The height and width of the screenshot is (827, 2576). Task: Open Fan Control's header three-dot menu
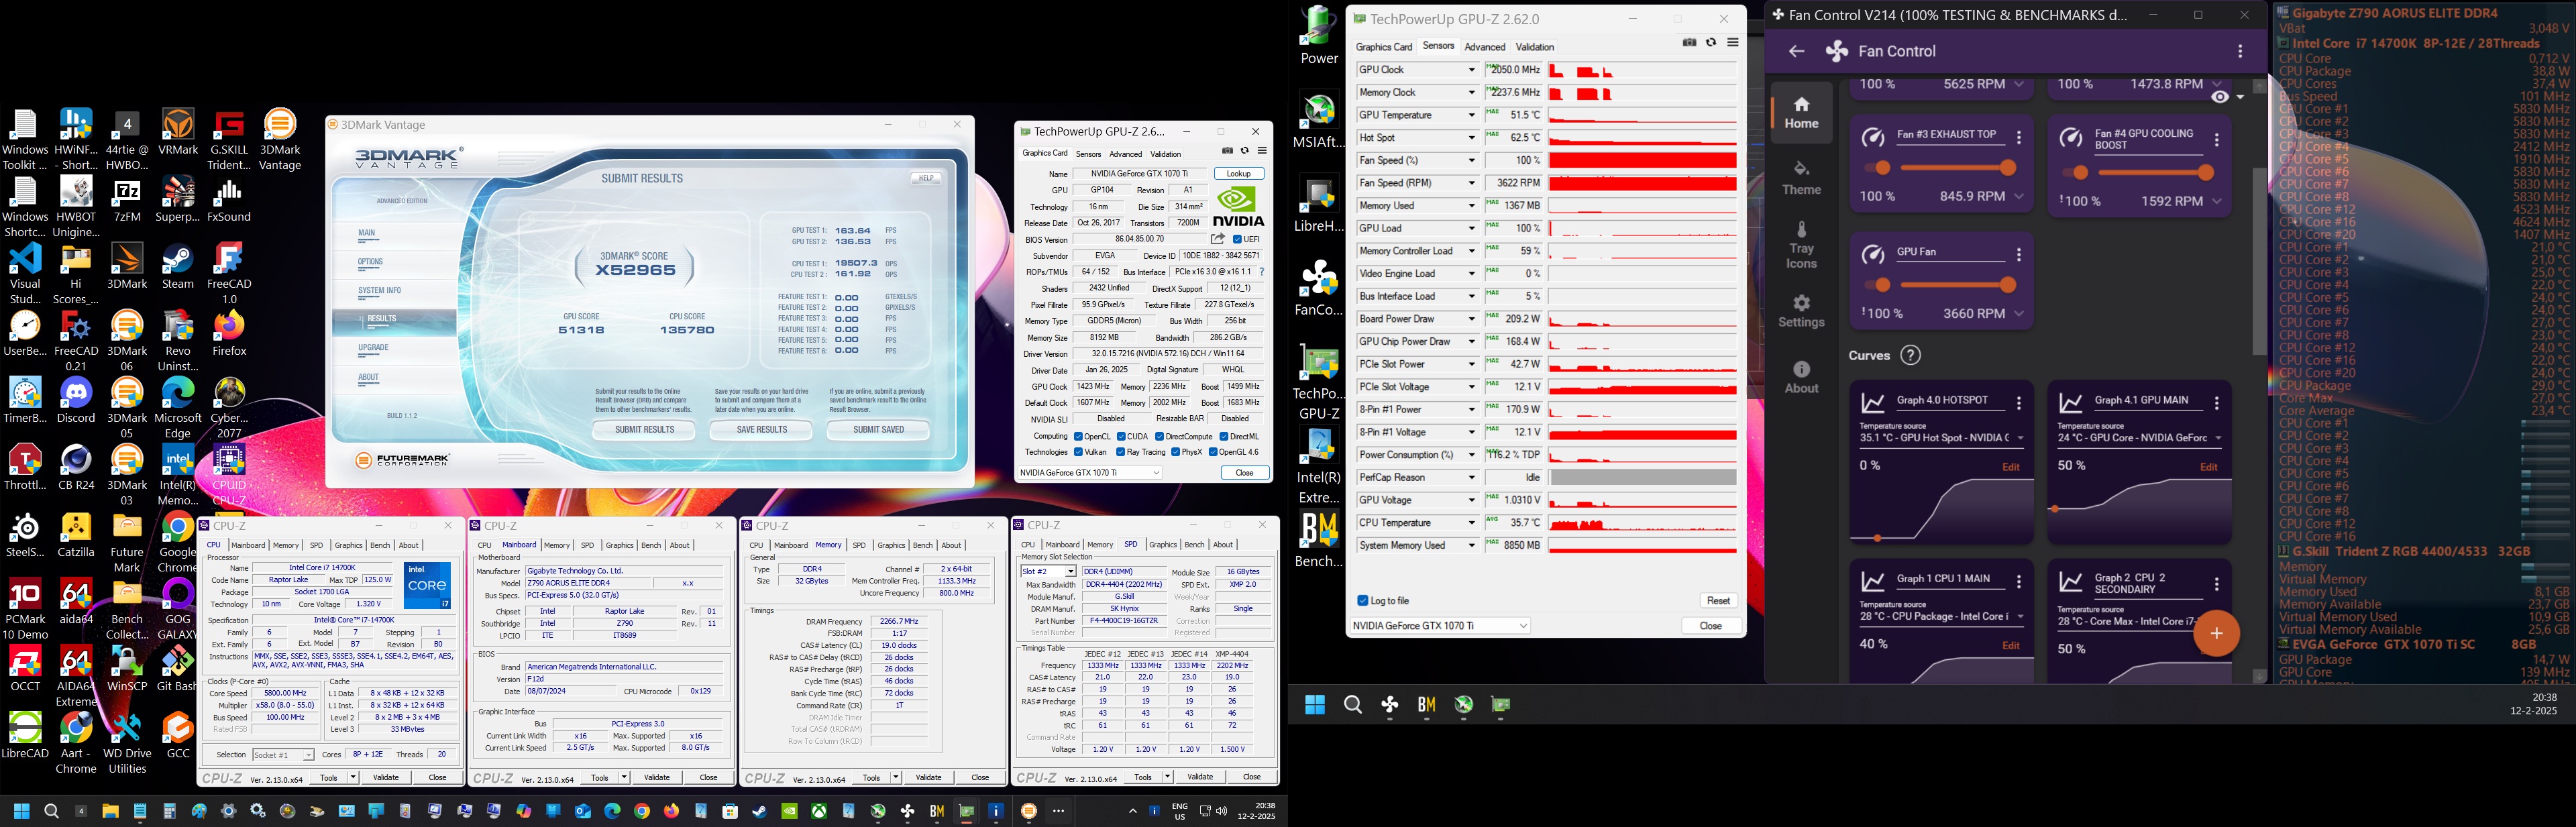click(2240, 51)
